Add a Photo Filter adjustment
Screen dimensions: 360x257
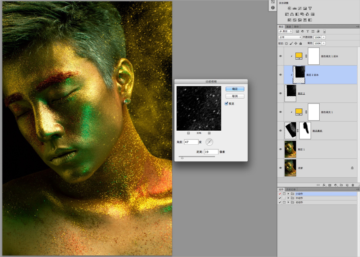pyautogui.click(x=302, y=14)
